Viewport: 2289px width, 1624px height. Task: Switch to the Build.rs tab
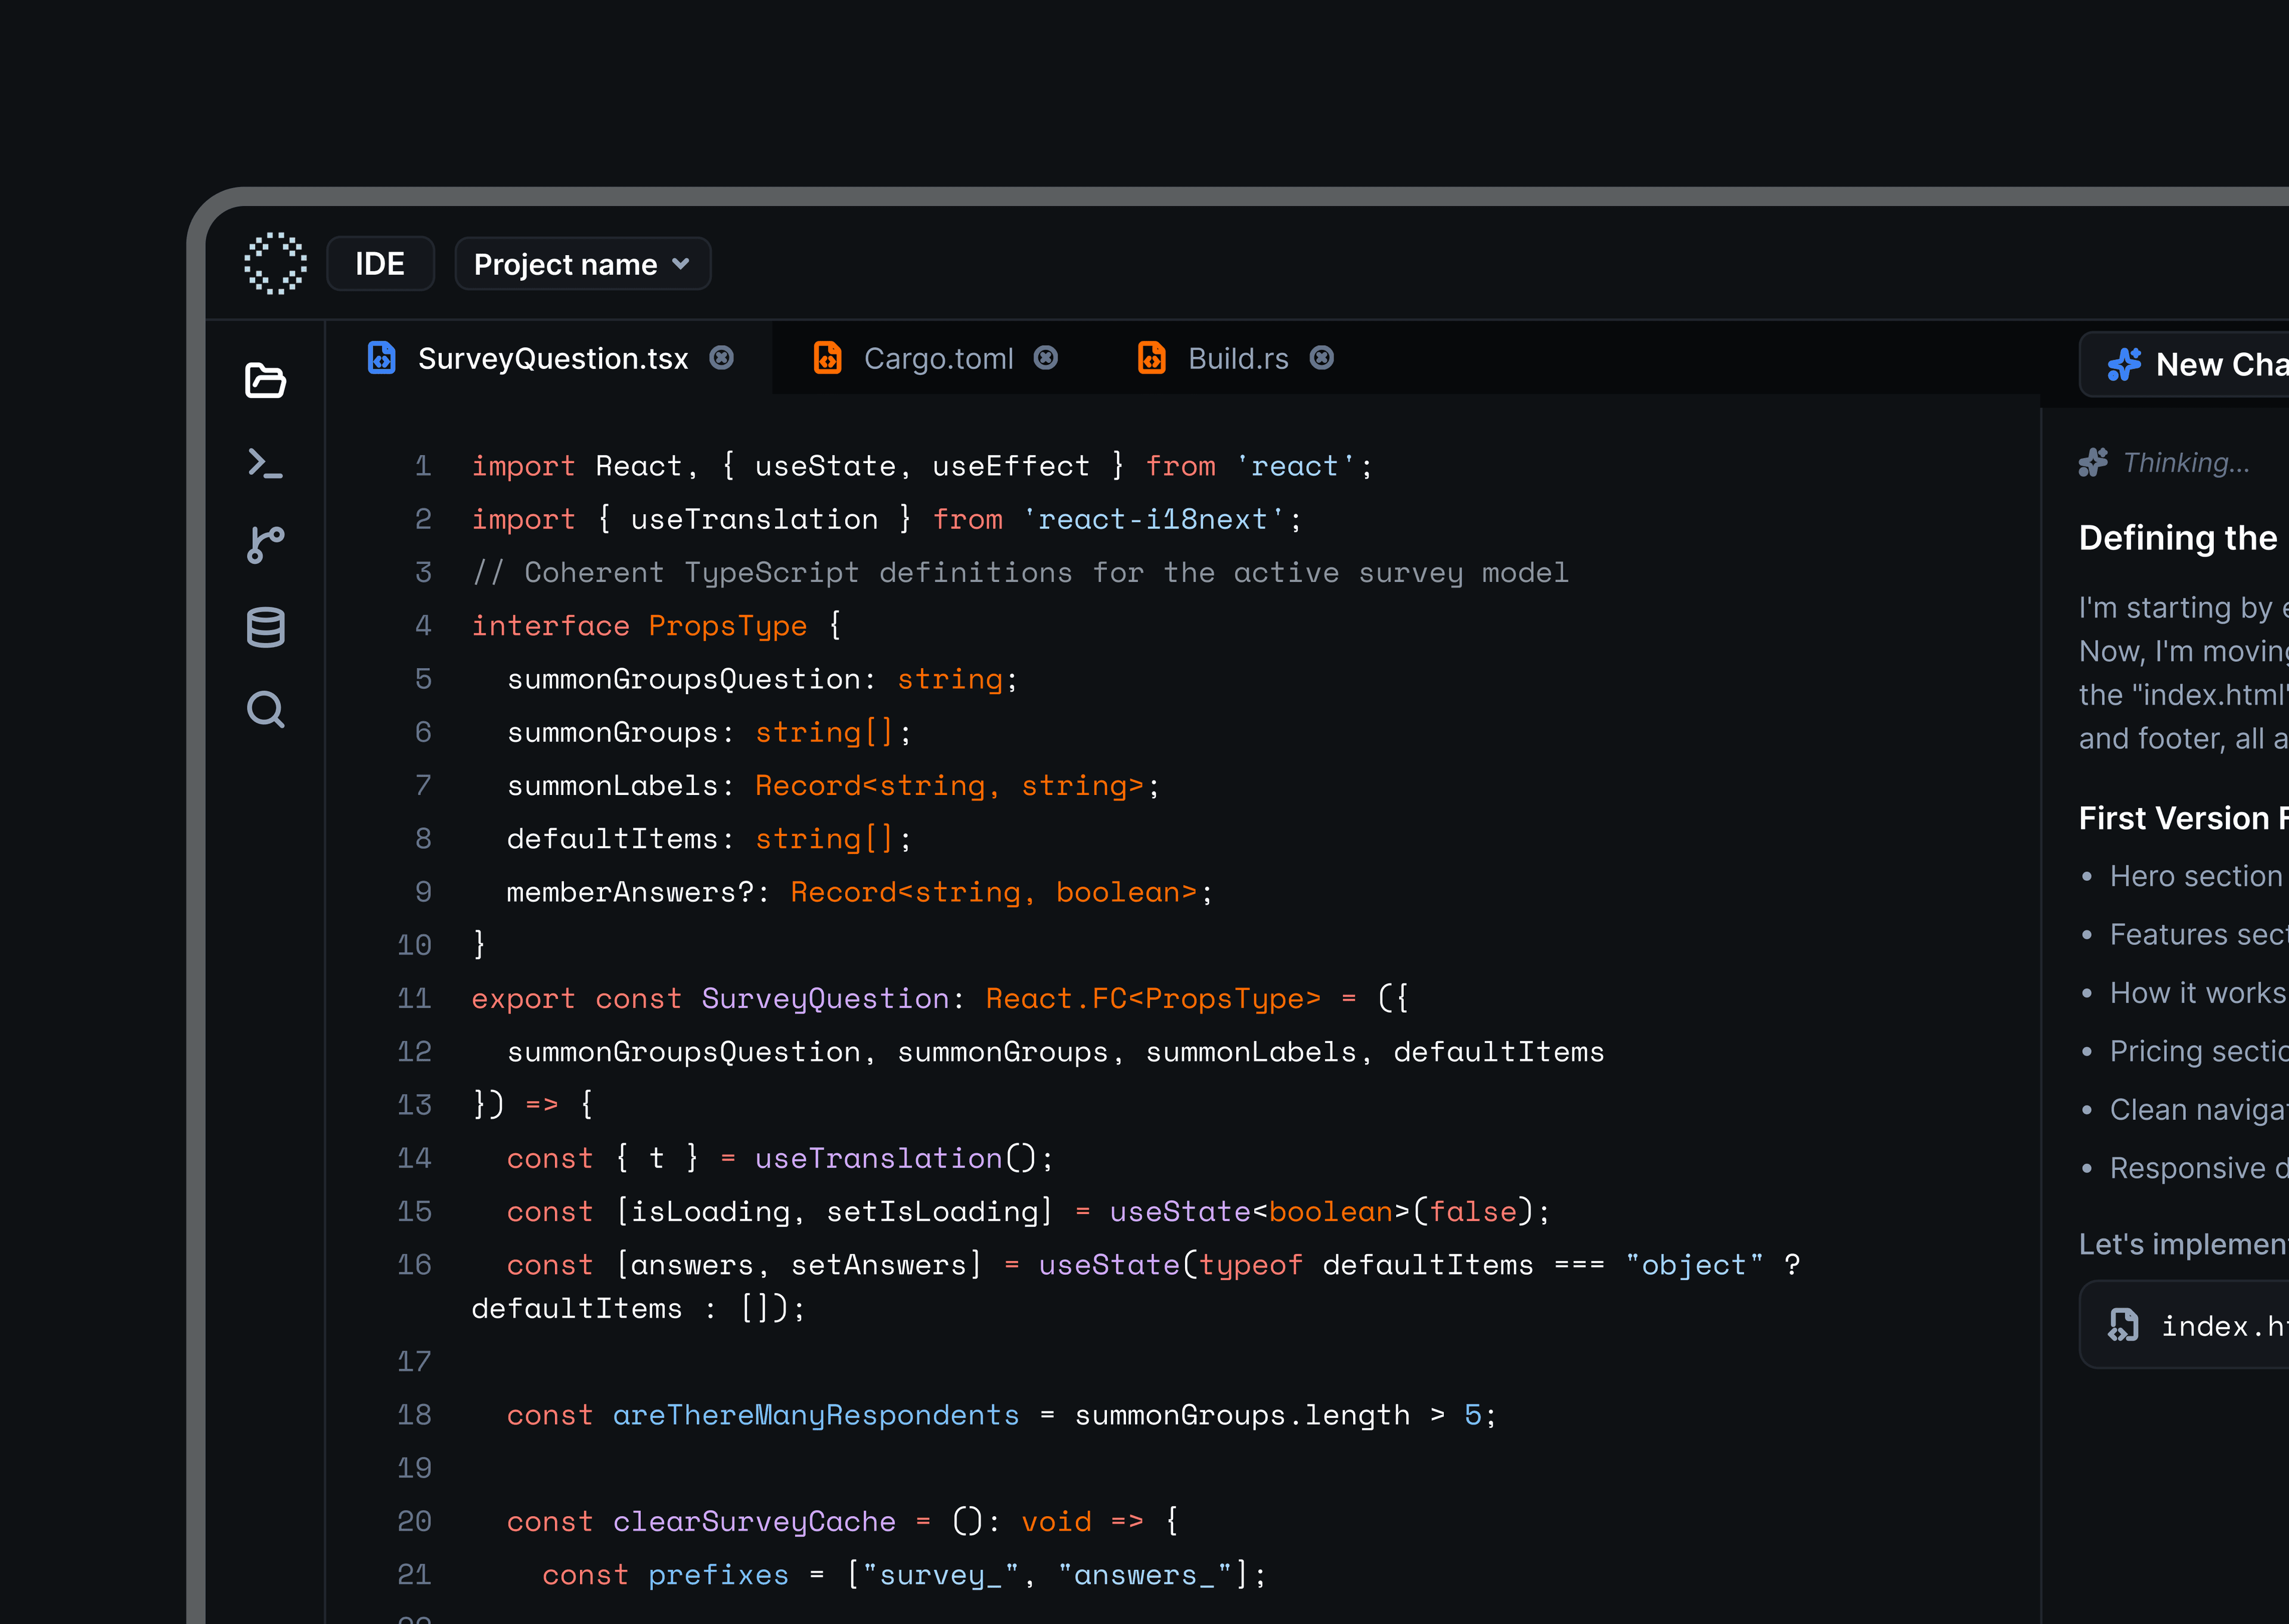coord(1236,358)
